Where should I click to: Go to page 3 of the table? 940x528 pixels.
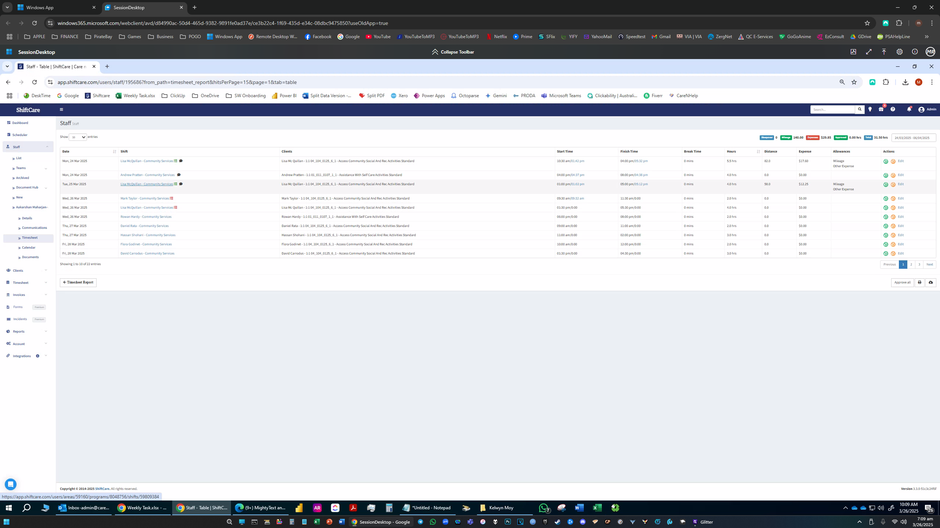(919, 264)
